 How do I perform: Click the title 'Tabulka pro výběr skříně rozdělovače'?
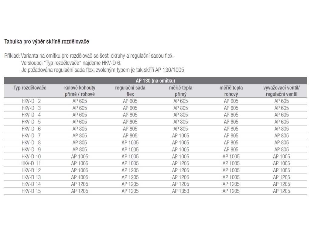point(46,42)
